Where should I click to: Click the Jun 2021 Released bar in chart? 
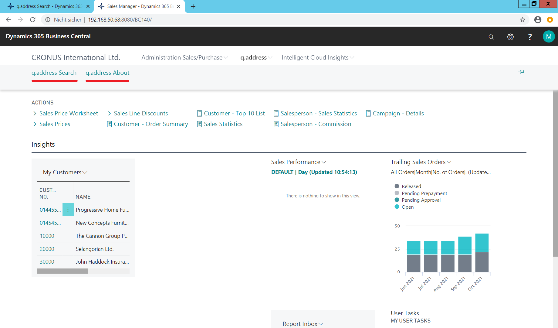click(414, 263)
